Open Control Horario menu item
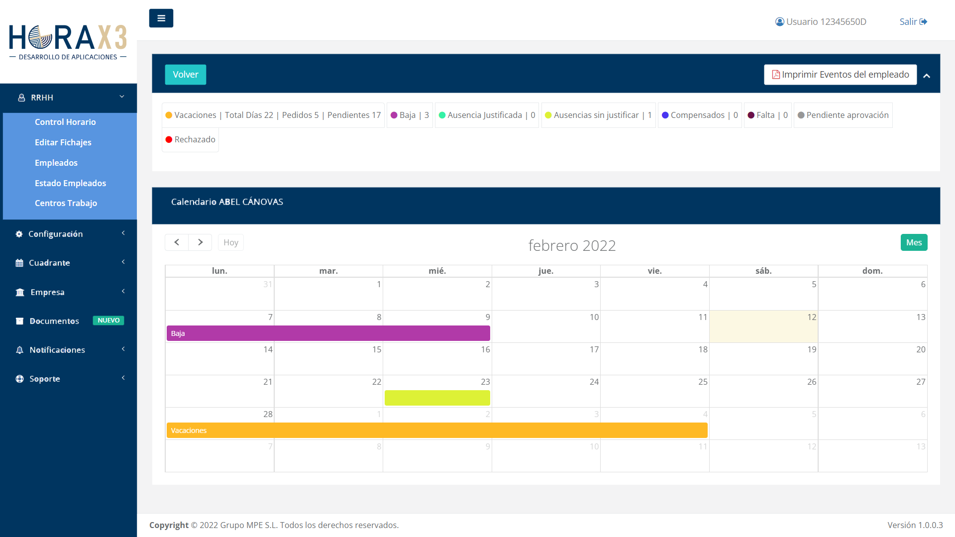Screen dimensions: 955x537 click(x=65, y=122)
